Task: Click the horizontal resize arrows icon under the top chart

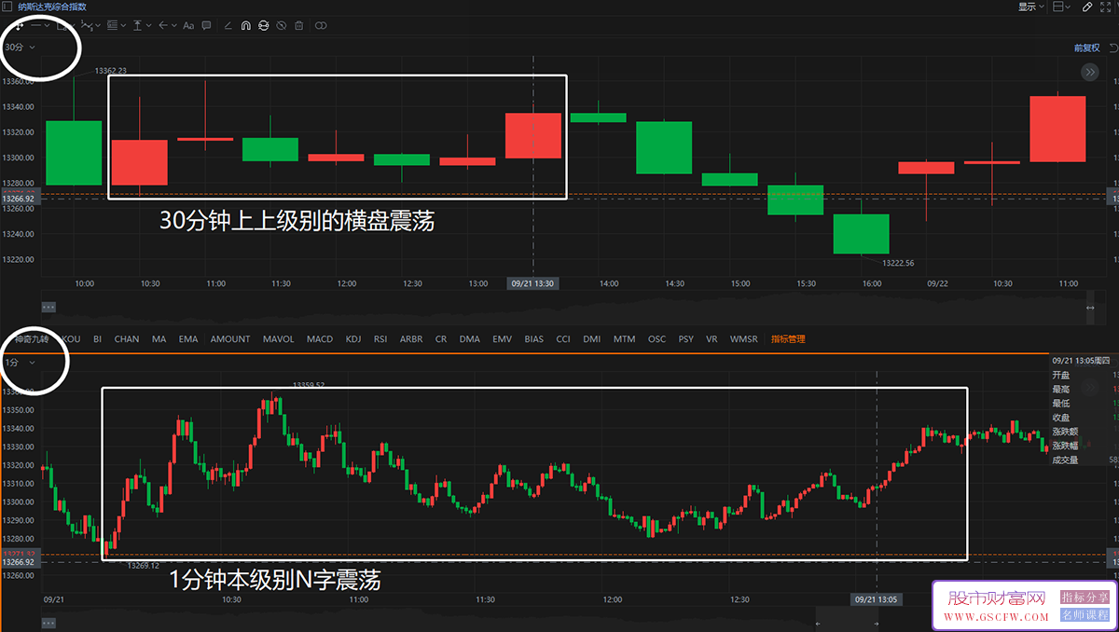Action: point(1090,307)
